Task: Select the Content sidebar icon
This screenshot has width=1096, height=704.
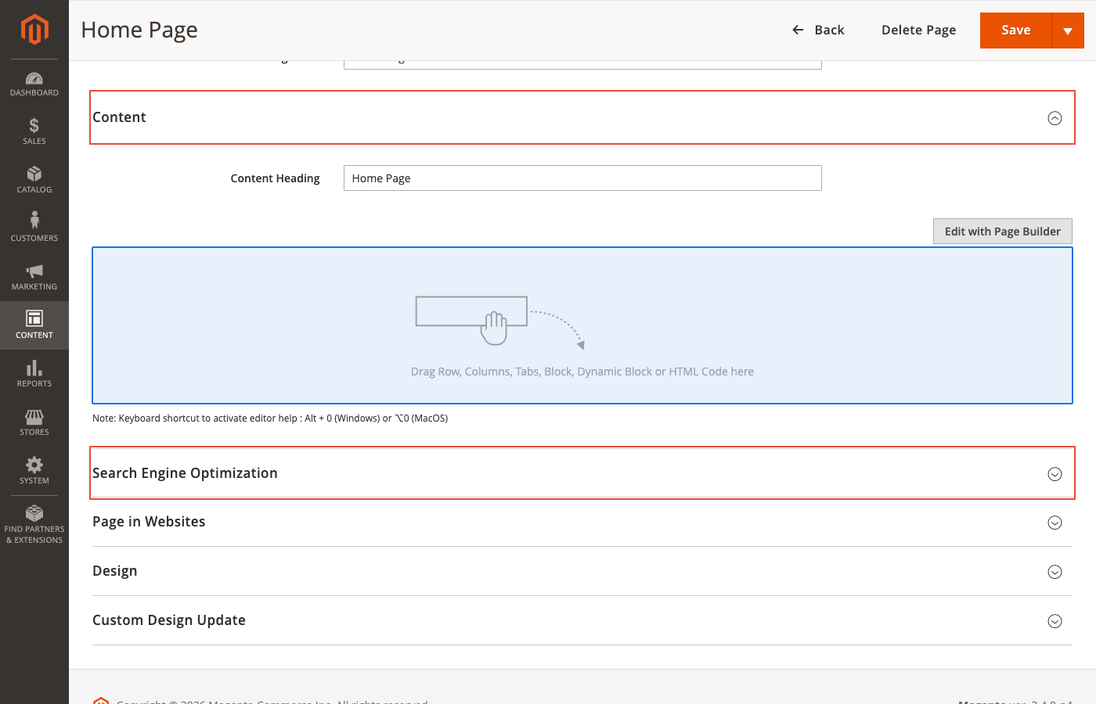Action: [x=34, y=325]
